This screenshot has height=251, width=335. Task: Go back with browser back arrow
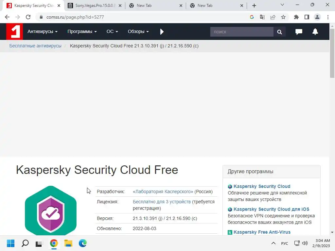pos(7,17)
